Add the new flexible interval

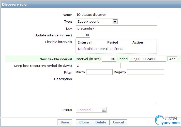(x=172, y=59)
